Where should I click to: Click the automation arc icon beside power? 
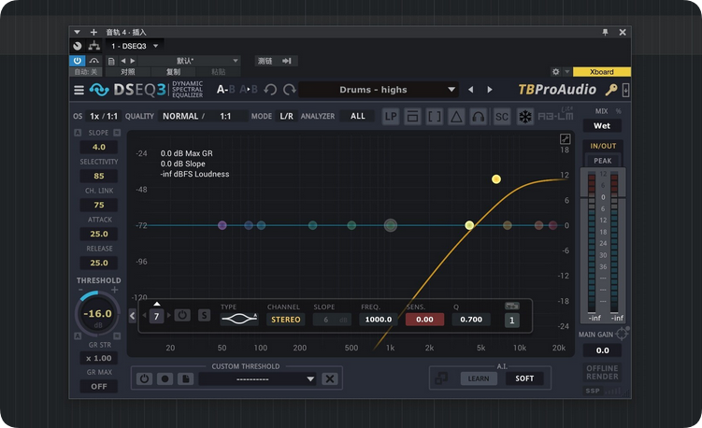94,61
